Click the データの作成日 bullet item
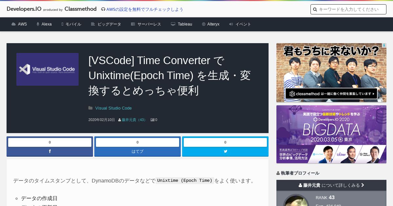This screenshot has height=206, width=393. (39, 198)
